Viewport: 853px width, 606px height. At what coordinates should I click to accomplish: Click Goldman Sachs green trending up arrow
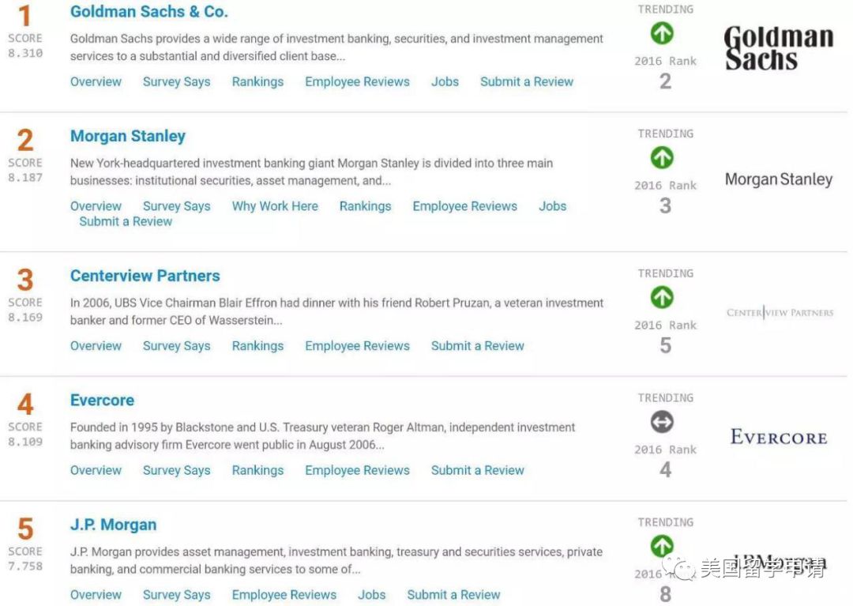[662, 34]
